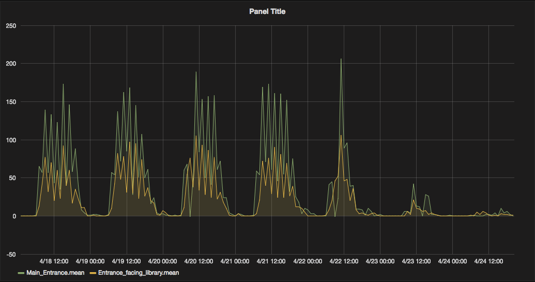Select the 4/18 12:00 x-axis label

pos(54,262)
